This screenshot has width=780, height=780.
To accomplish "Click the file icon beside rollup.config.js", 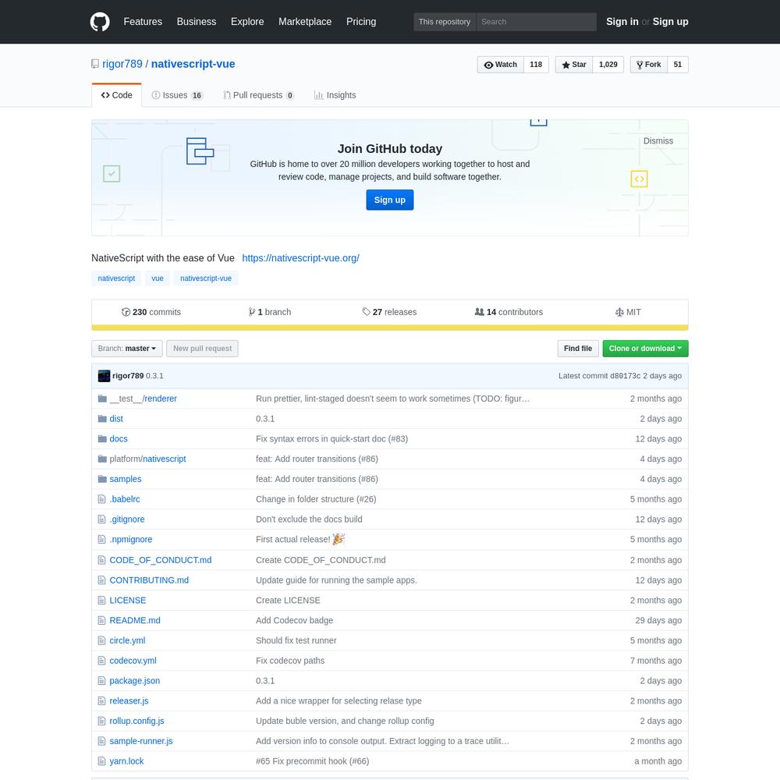I will click(x=102, y=721).
